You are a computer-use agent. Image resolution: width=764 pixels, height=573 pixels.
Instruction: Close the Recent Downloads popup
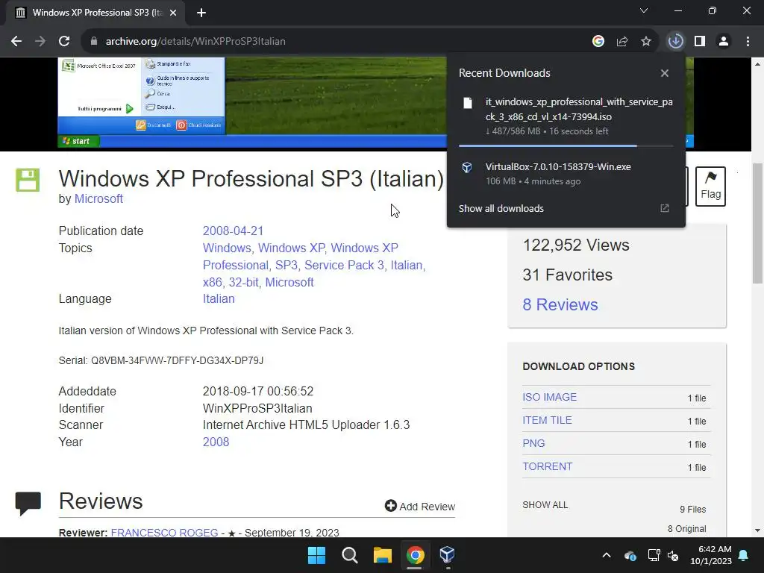[665, 73]
